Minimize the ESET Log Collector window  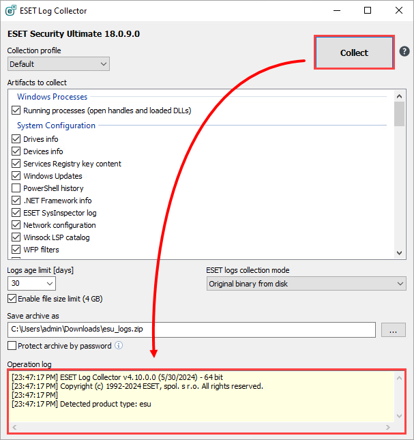point(337,11)
